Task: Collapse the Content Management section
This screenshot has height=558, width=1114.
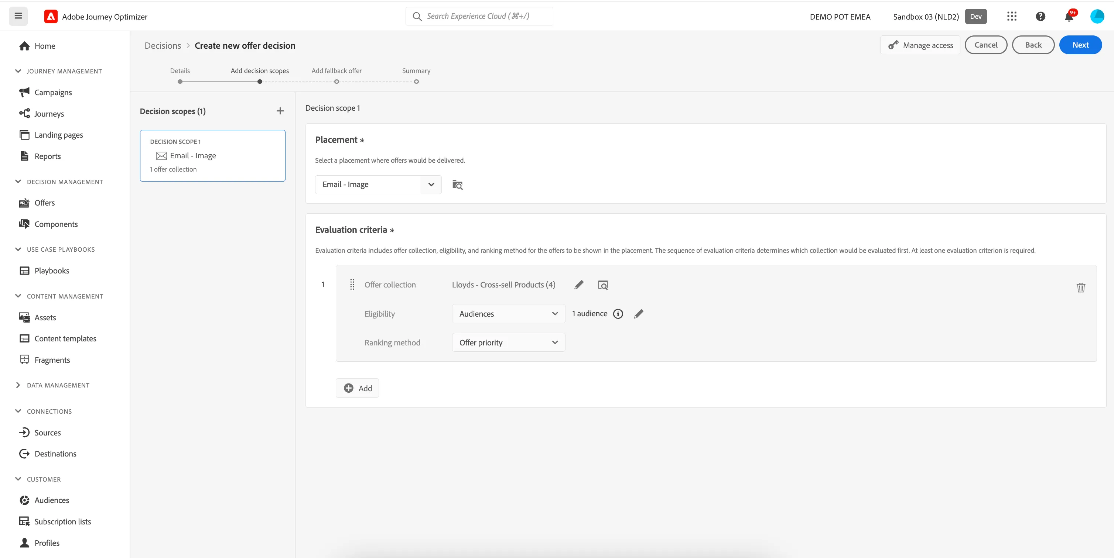Action: pos(18,296)
